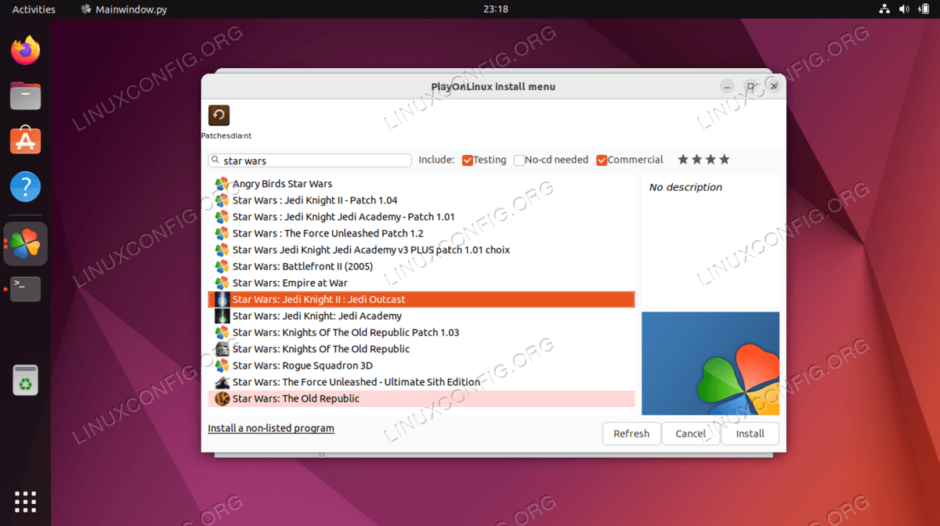This screenshot has width=940, height=526.
Task: Click Install a non-listed program link
Action: [271, 428]
